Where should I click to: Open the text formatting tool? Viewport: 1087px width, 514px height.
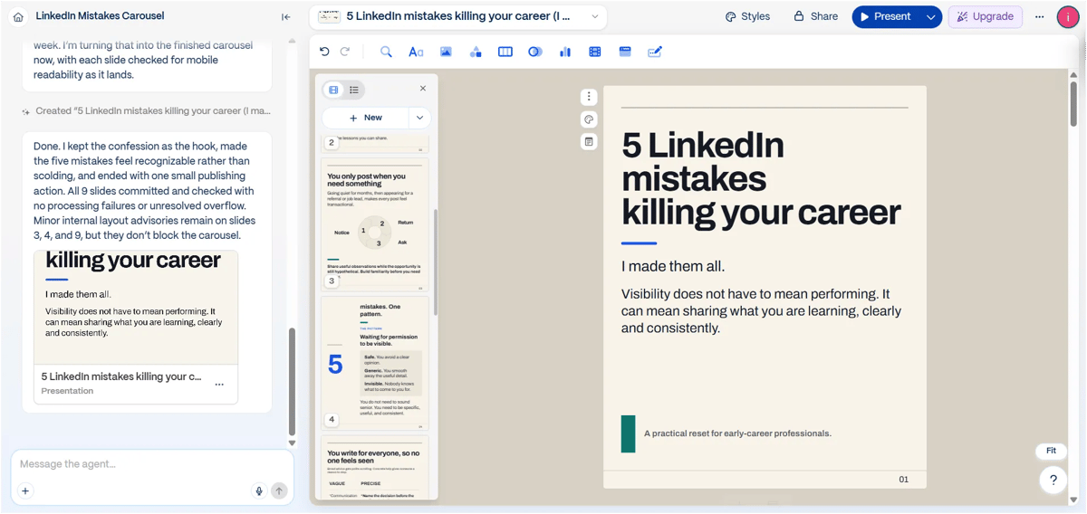[x=416, y=52]
